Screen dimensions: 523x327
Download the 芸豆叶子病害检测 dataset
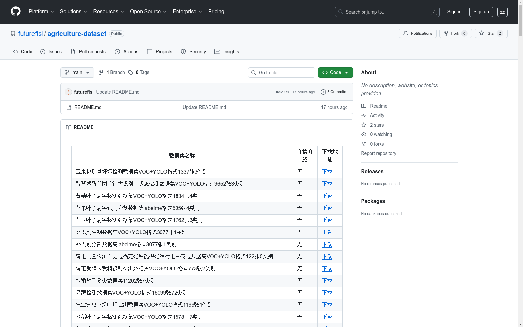point(327,220)
